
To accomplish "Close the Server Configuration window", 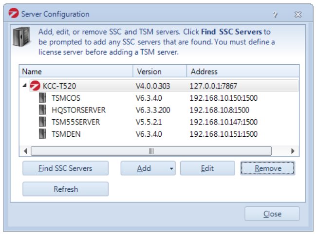I will point(298,15).
